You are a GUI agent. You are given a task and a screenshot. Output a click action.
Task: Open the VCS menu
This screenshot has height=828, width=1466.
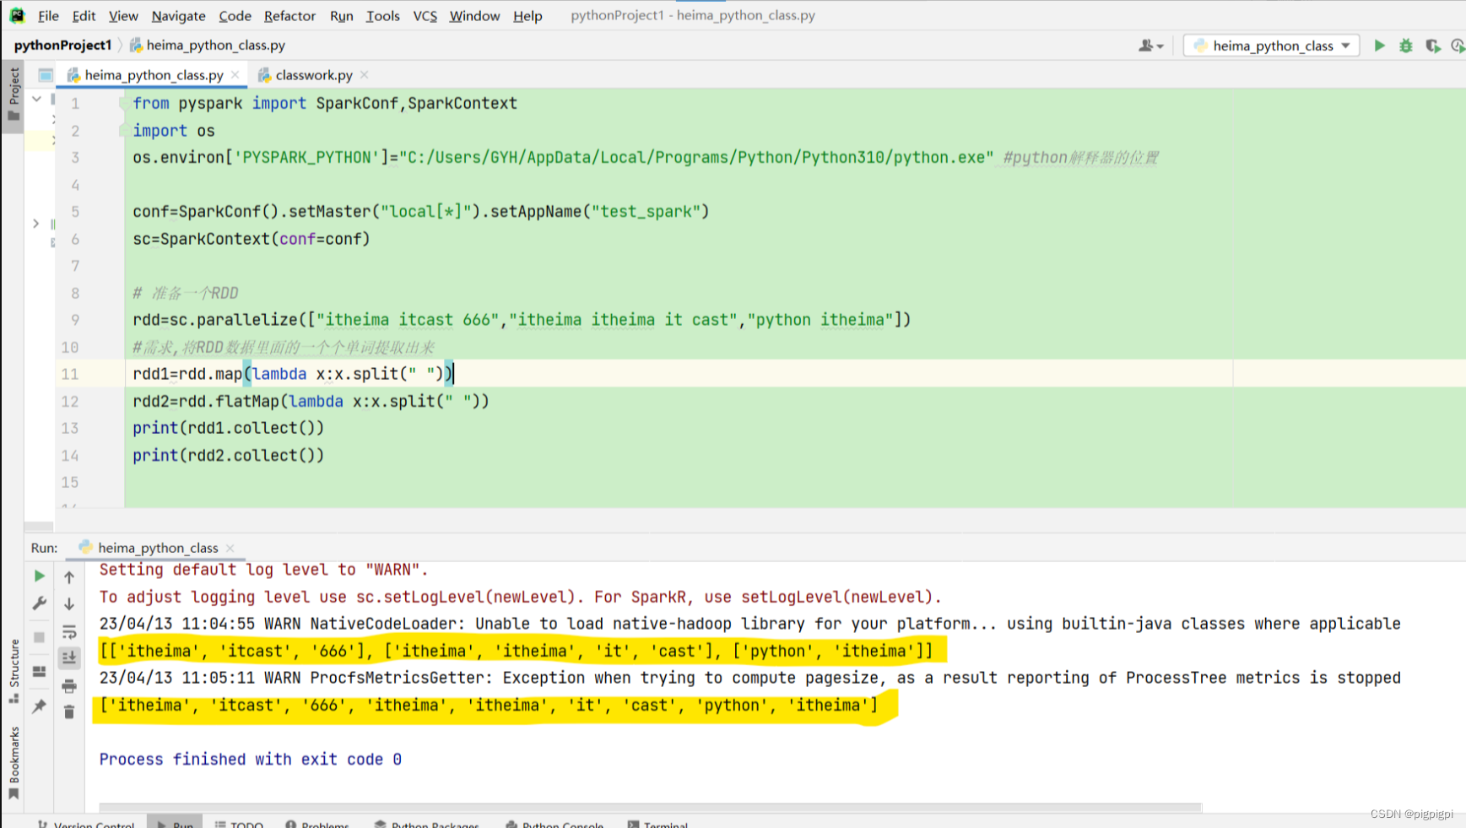click(x=425, y=15)
